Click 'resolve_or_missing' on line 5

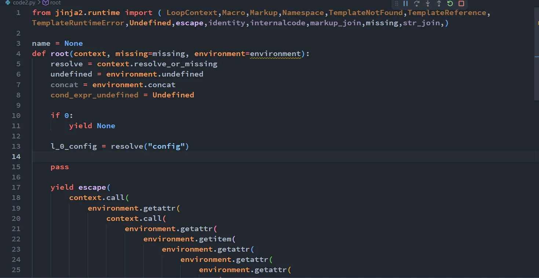[x=176, y=64]
